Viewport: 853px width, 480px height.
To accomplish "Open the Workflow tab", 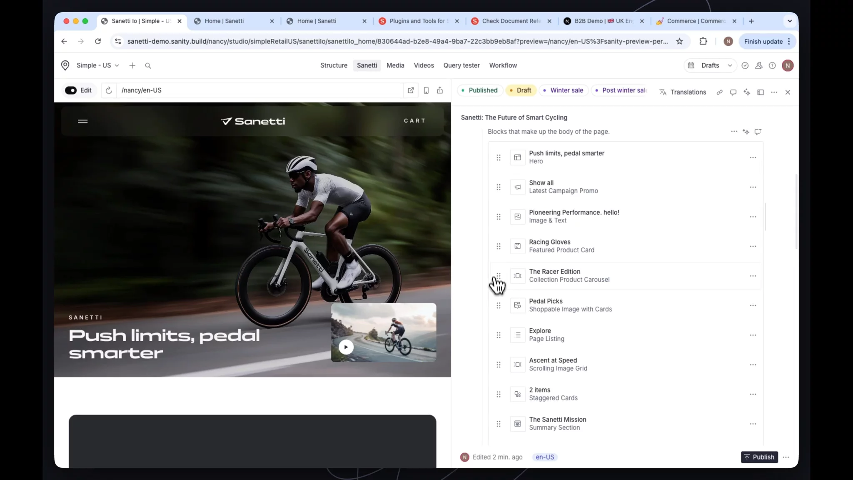I will [x=503, y=65].
